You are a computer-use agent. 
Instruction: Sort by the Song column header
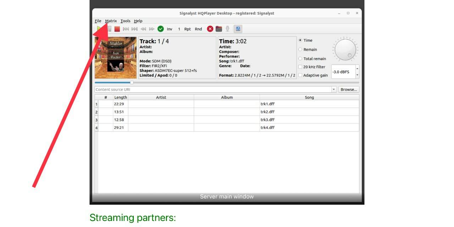pos(309,97)
